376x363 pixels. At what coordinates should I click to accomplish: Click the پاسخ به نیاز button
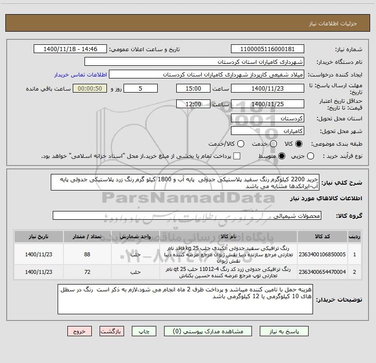(x=284, y=331)
